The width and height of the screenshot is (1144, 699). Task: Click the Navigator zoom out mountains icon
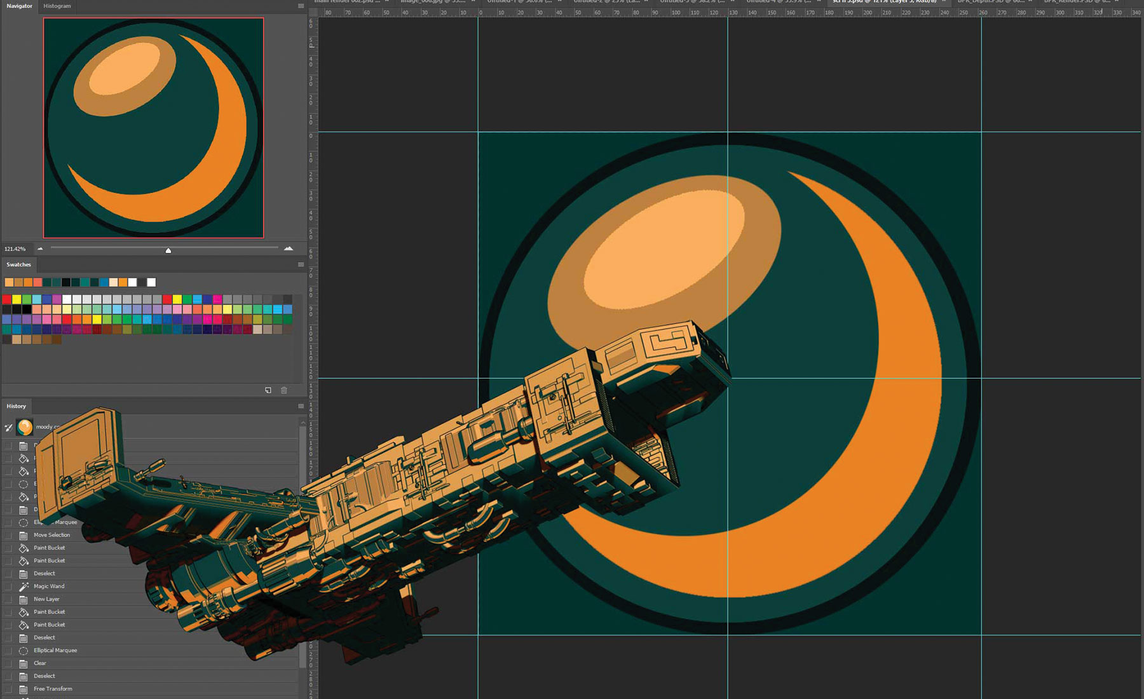40,248
